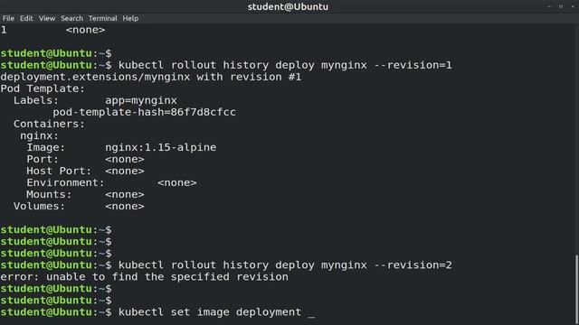Open the View menu

[47, 18]
